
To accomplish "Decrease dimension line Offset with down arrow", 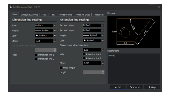I will tap(55, 42).
